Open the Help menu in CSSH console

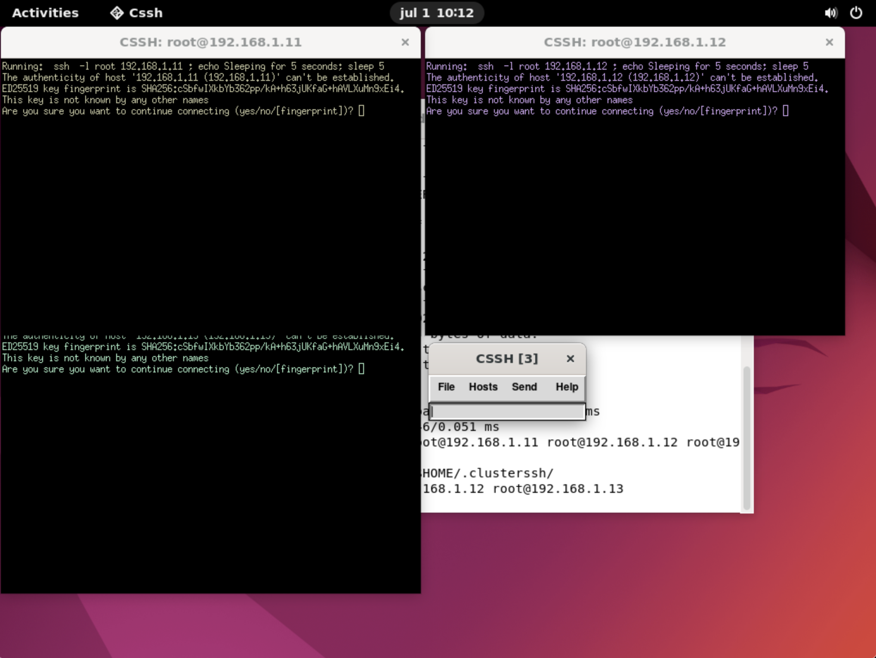point(567,387)
